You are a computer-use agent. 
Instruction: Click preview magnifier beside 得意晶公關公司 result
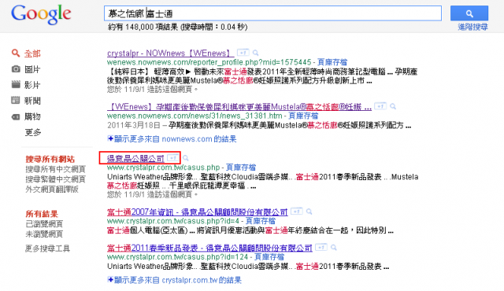coord(186,158)
